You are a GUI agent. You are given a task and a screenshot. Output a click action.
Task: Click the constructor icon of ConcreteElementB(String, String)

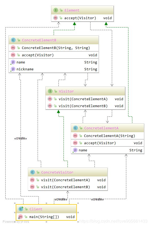(x=13, y=48)
